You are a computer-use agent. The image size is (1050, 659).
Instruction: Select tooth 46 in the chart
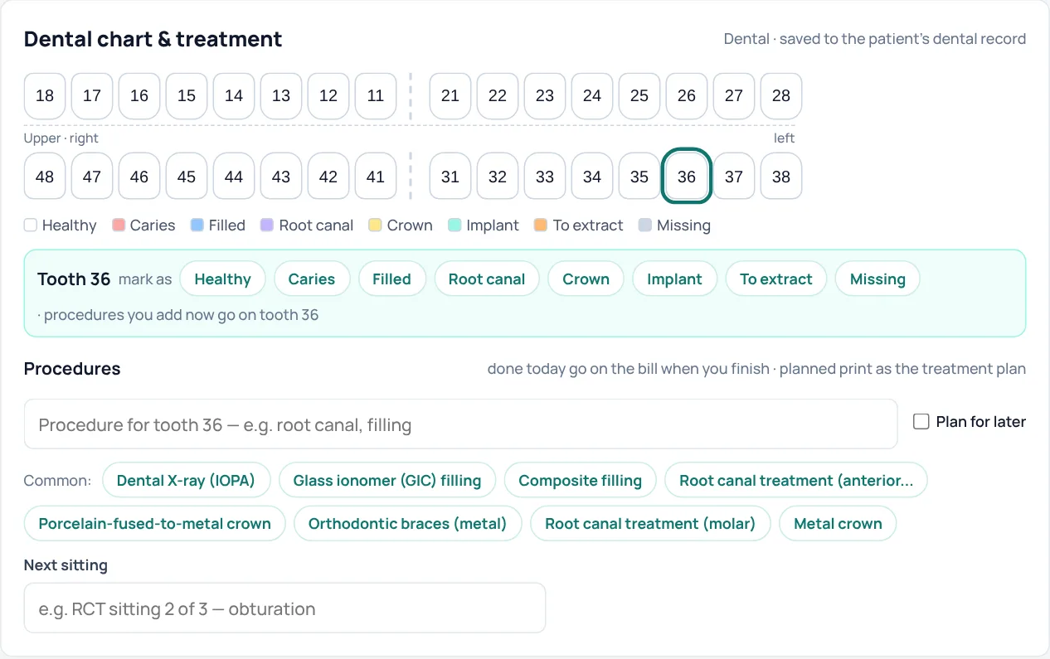click(139, 177)
